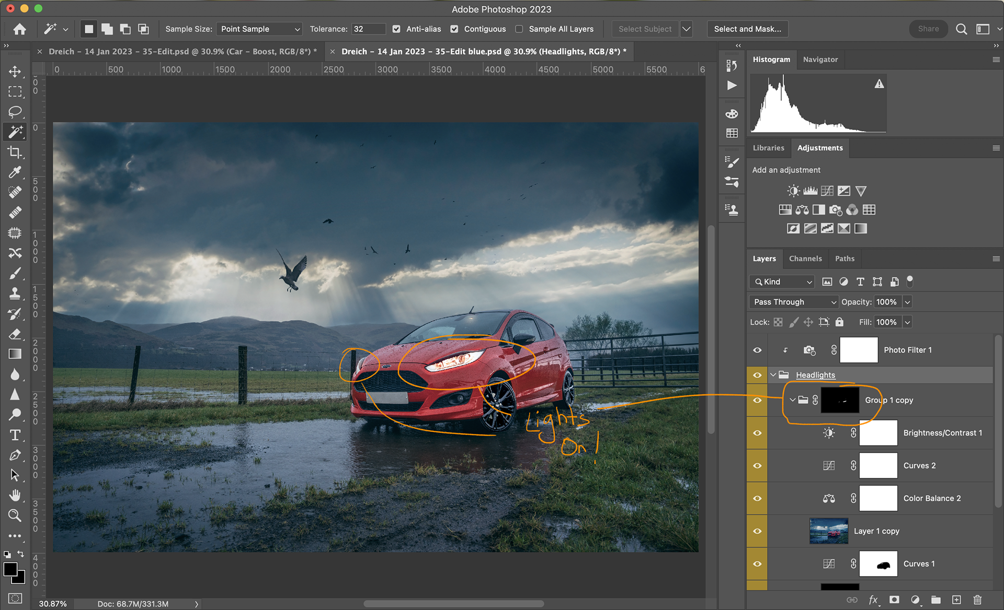Collapse the Headlights group
The width and height of the screenshot is (1004, 610).
pyautogui.click(x=773, y=375)
